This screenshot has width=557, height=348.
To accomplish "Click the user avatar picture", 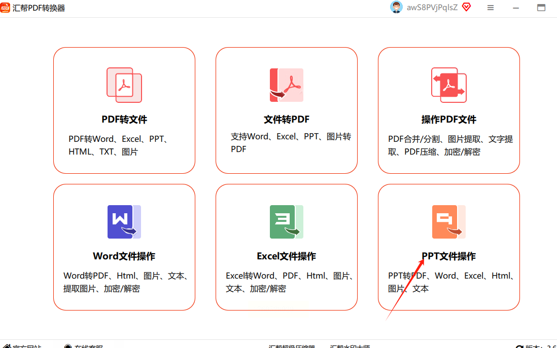I will point(396,8).
